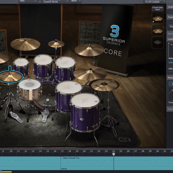This screenshot has height=173, width=173.
Task: Click the Closed Edge Stack label
Action: pyautogui.click(x=157, y=8)
